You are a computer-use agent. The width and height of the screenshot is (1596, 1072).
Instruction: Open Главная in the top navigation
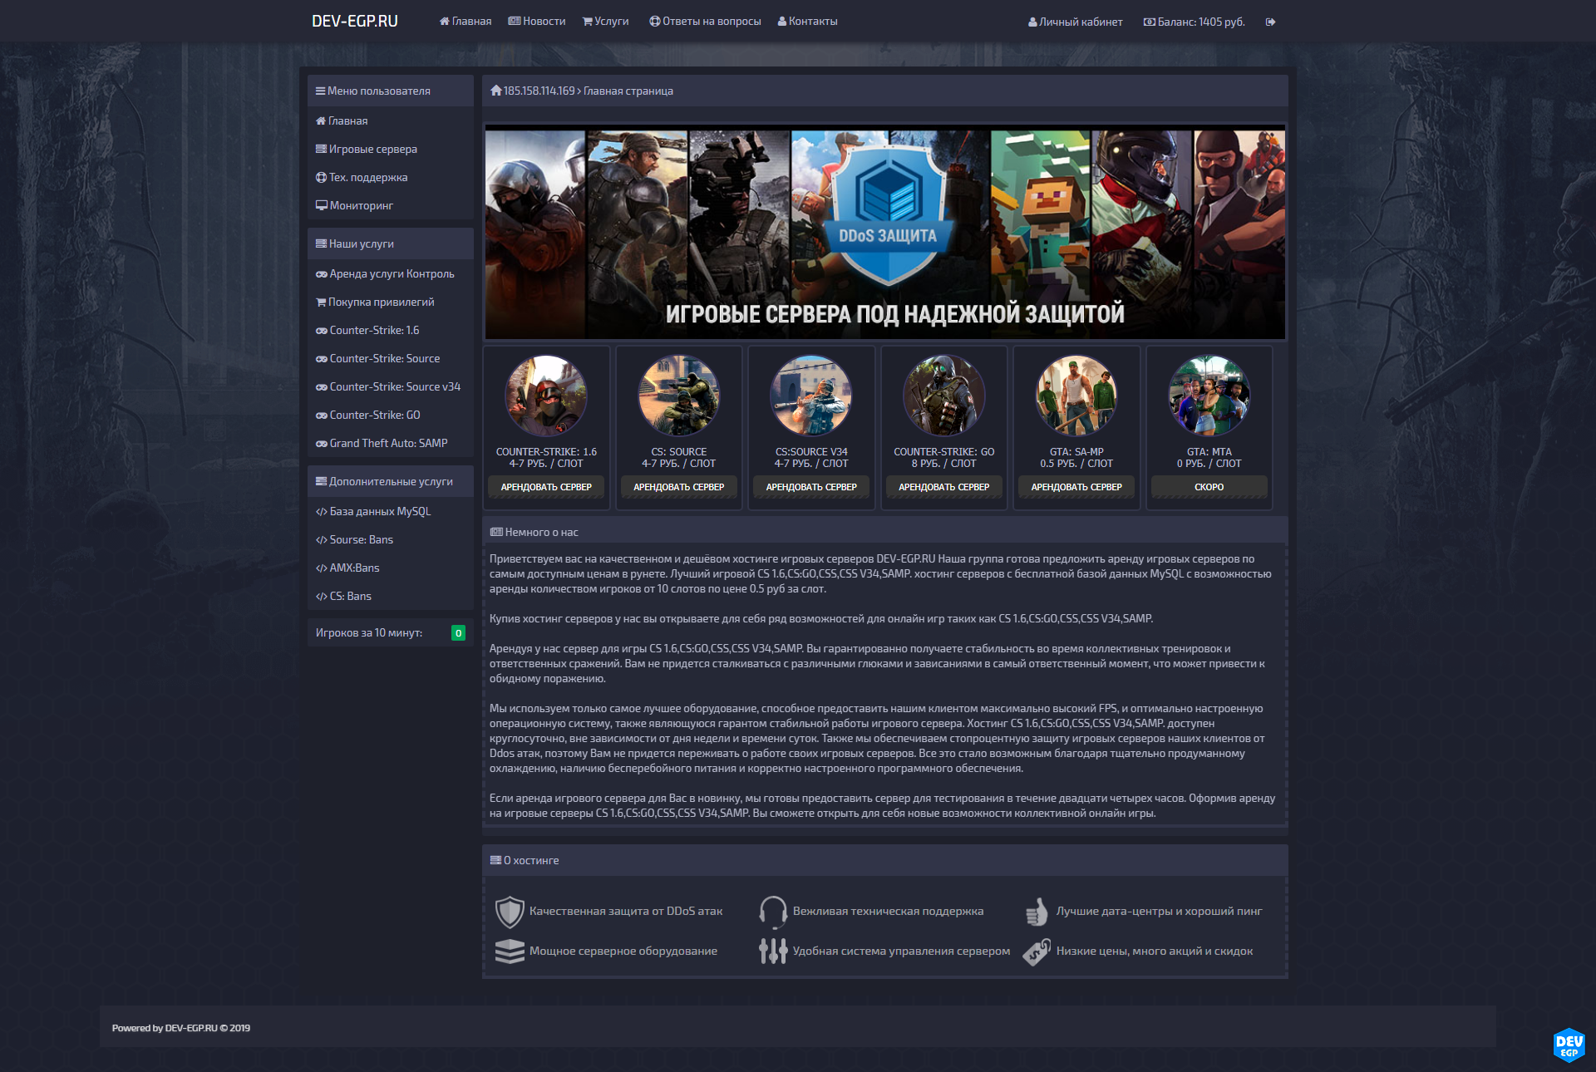click(465, 22)
